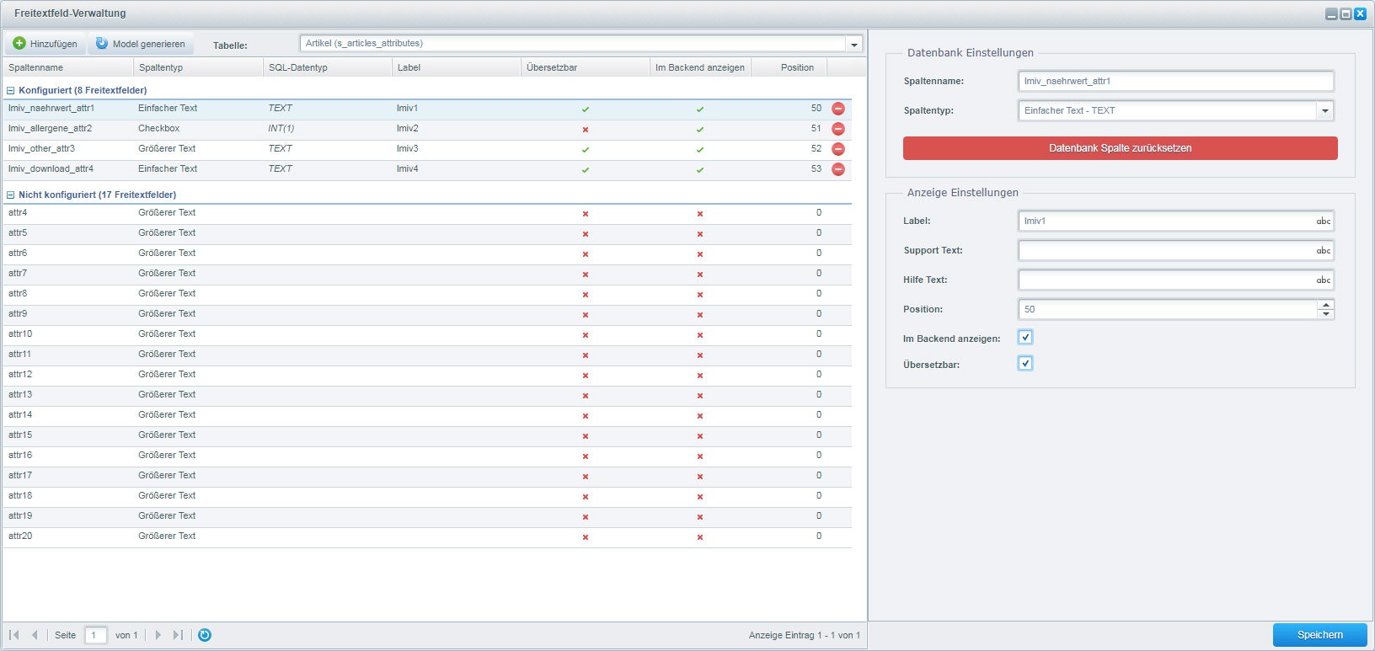Image resolution: width=1375 pixels, height=651 pixels.
Task: Toggle the Übersetzbar checkbox
Action: [x=1025, y=363]
